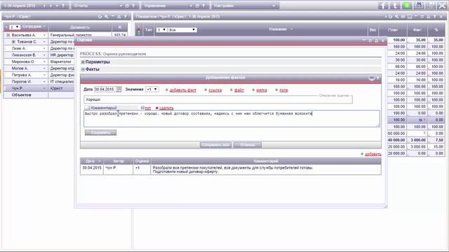This screenshot has width=449, height=252.
Task: Click the print icon in the Оценка dialog title
Action: (x=376, y=41)
